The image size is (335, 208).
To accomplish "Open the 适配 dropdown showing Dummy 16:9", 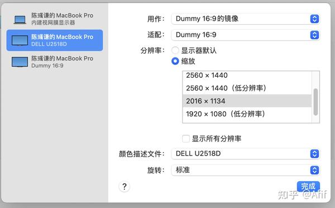I will pos(245,35).
